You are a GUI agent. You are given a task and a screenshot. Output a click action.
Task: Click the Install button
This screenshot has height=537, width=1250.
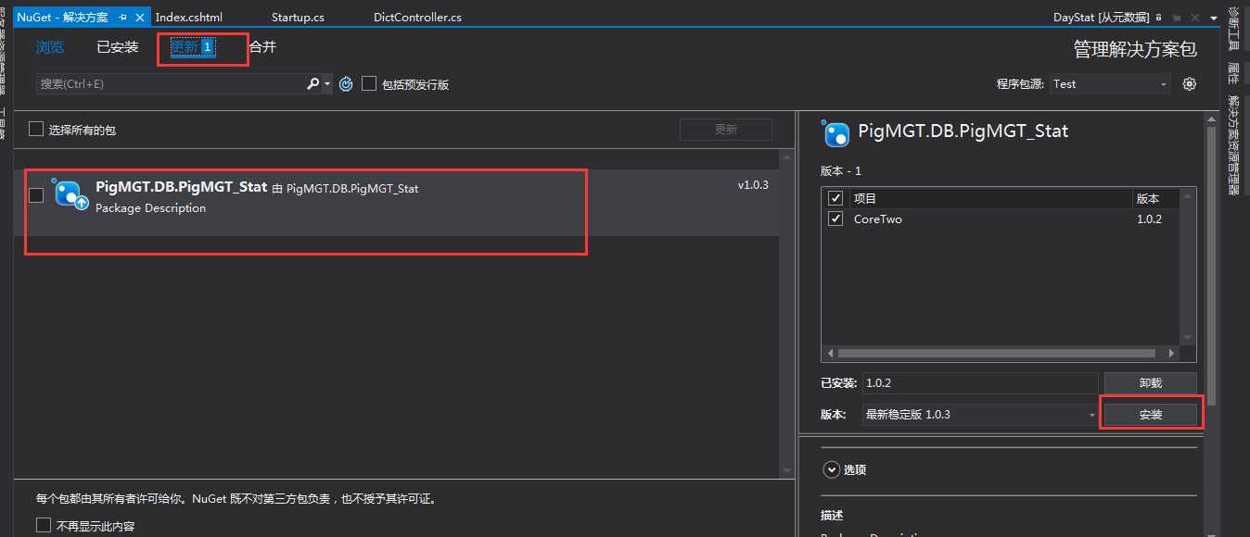(1150, 415)
